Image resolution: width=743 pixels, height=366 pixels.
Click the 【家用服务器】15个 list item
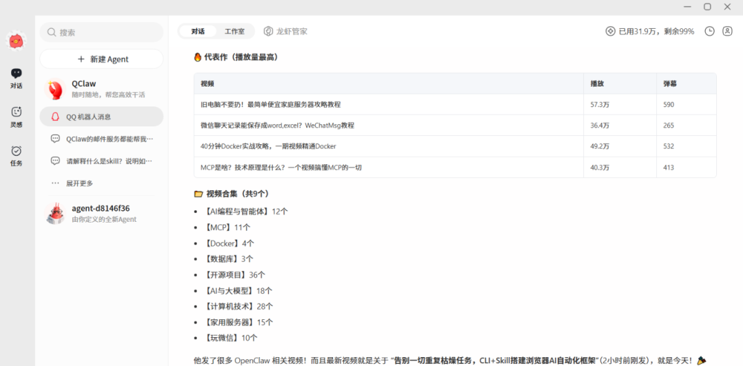(238, 322)
